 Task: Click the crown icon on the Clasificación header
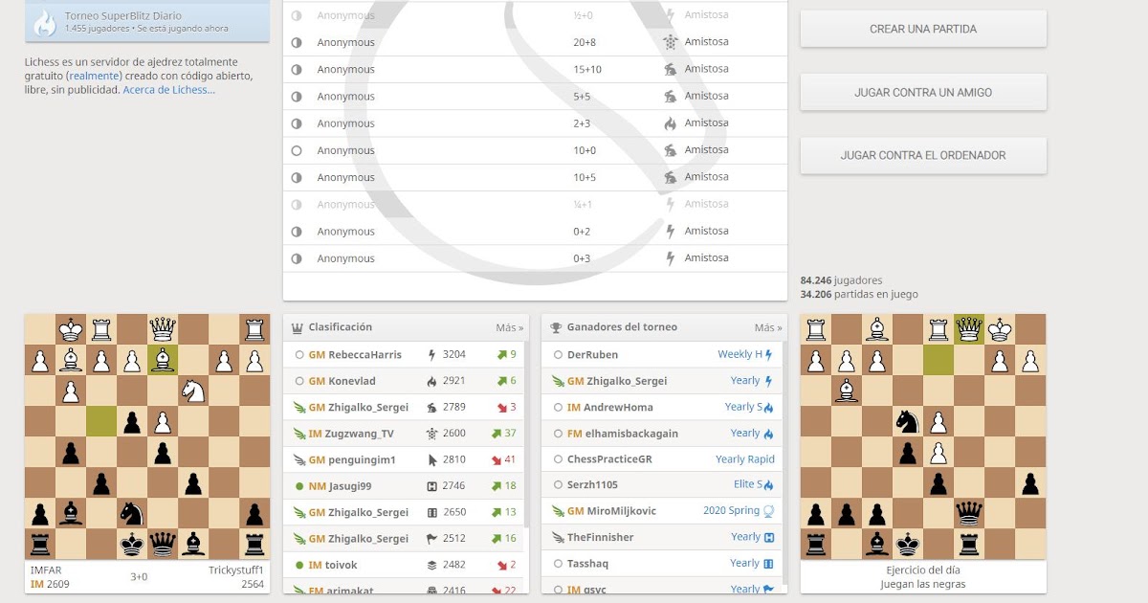point(298,325)
